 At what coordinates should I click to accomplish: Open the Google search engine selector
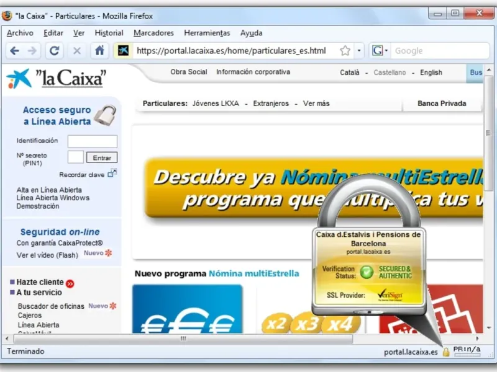click(380, 51)
